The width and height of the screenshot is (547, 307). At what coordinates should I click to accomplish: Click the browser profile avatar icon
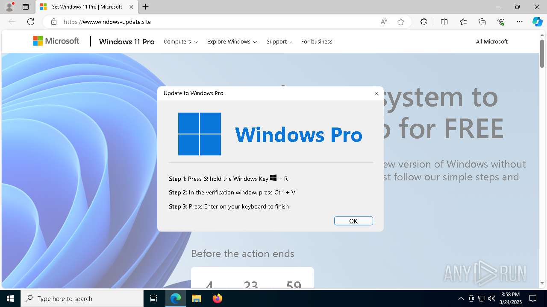(9, 7)
